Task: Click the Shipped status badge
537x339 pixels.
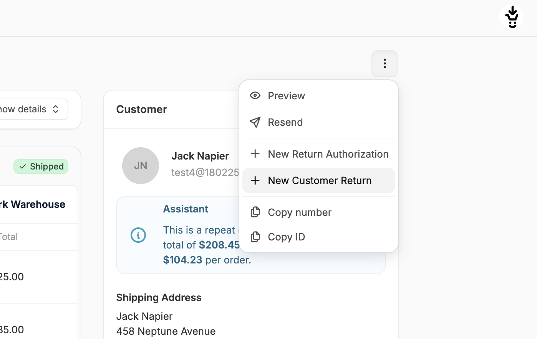Action: tap(41, 166)
